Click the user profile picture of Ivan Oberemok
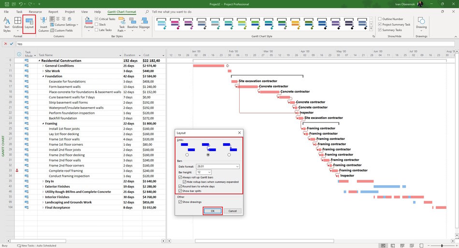Viewport: 459px width, 248px height. [420, 4]
